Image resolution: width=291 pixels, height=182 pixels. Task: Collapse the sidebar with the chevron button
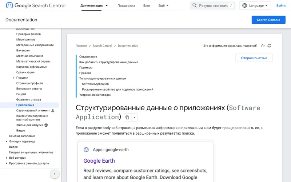pyautogui.click(x=55, y=174)
